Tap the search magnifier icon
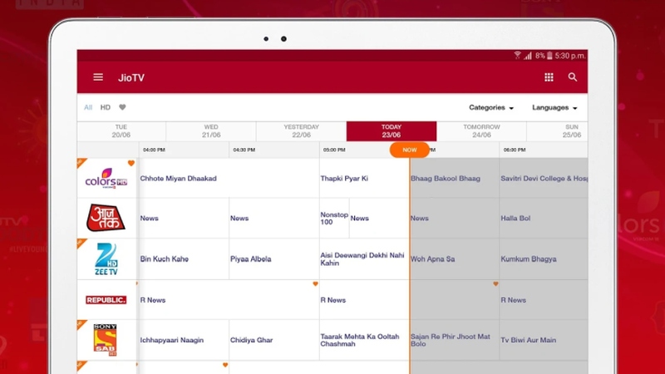The width and height of the screenshot is (665, 374). 573,77
